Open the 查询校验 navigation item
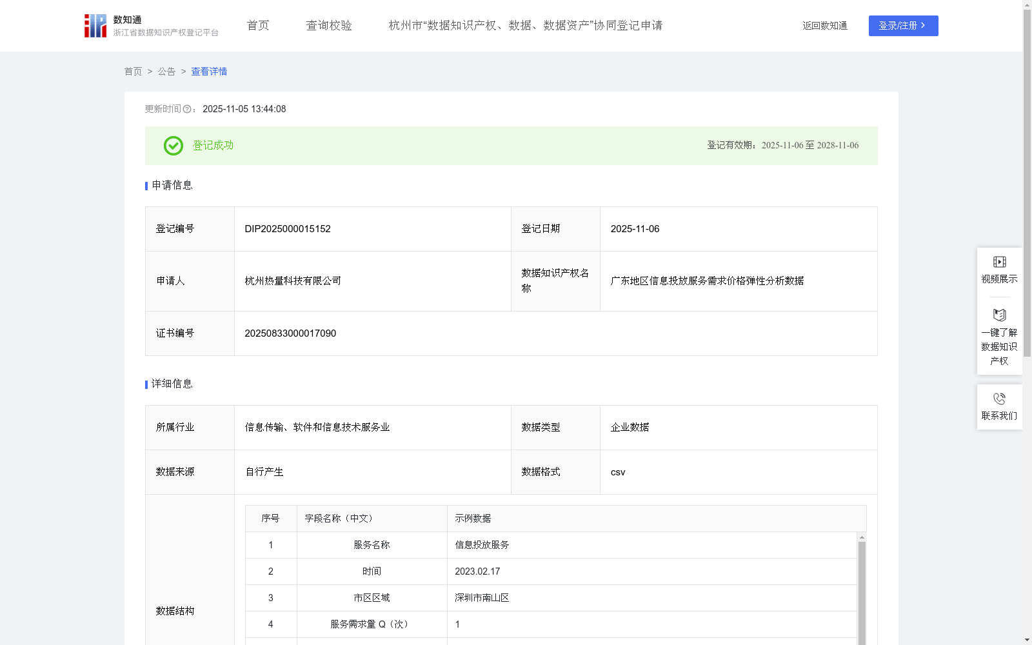 (328, 25)
